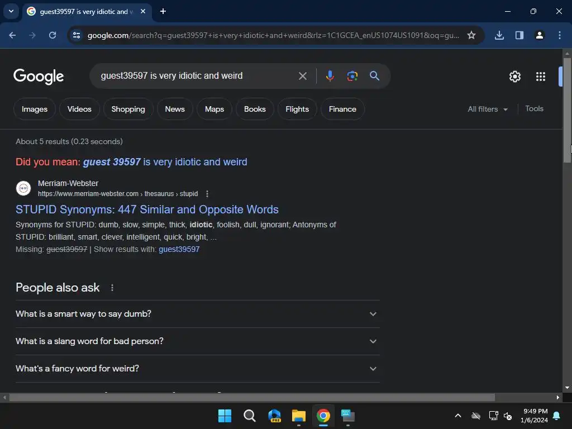Open the remote desktop app in the taskbar
This screenshot has height=429, width=572.
348,416
